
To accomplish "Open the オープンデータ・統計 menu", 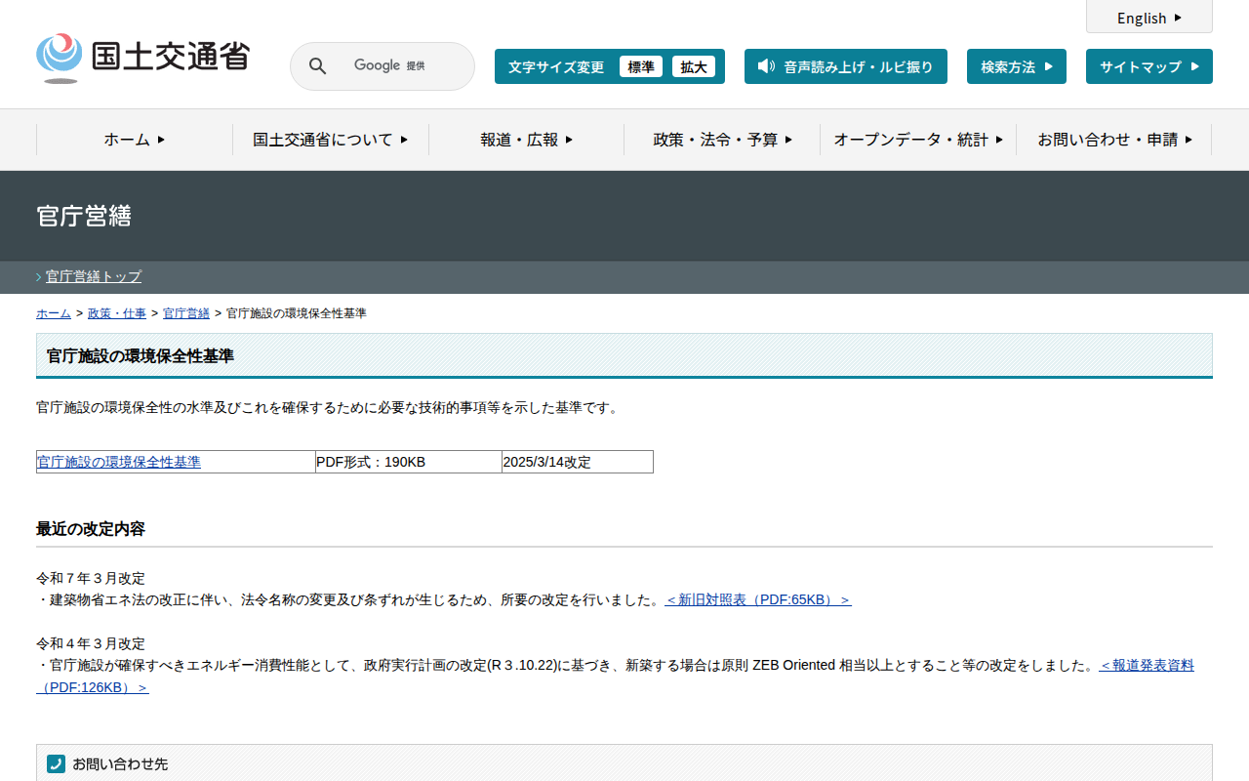I will (x=917, y=140).
